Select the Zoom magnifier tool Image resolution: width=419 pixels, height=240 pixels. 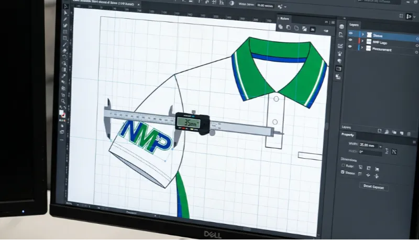63,101
